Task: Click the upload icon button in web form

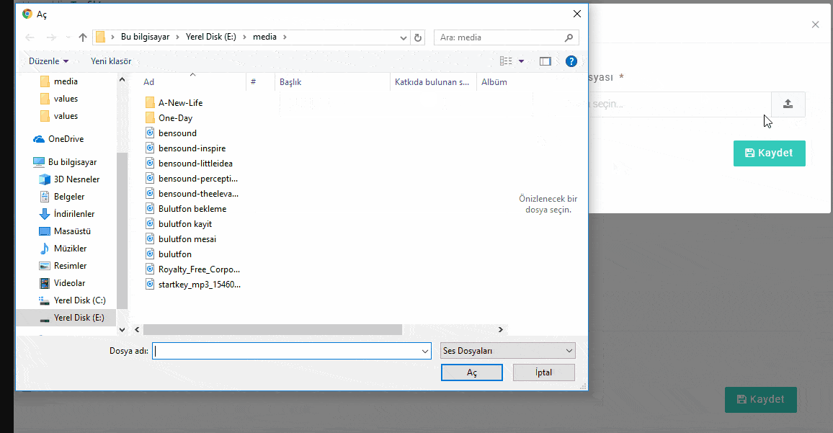Action: pyautogui.click(x=788, y=104)
